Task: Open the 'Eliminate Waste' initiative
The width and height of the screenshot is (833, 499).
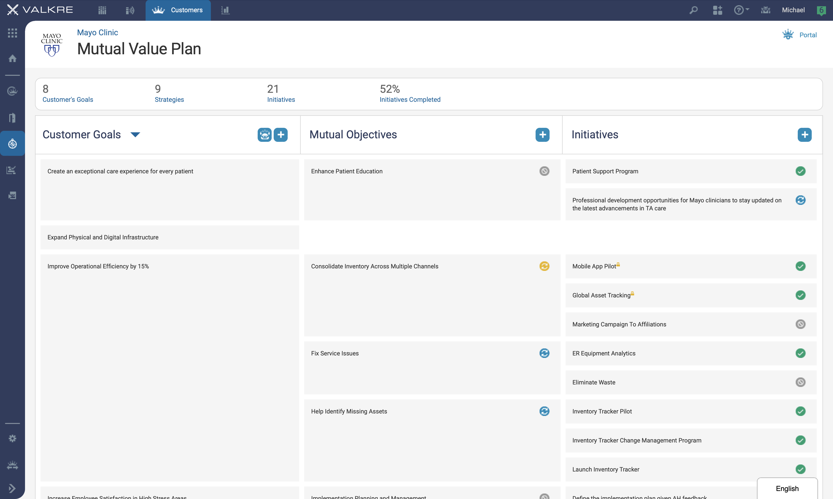Action: coord(691,382)
